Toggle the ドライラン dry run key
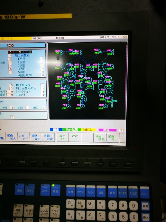Screen dimensions: 166x222 pos(55,211)
